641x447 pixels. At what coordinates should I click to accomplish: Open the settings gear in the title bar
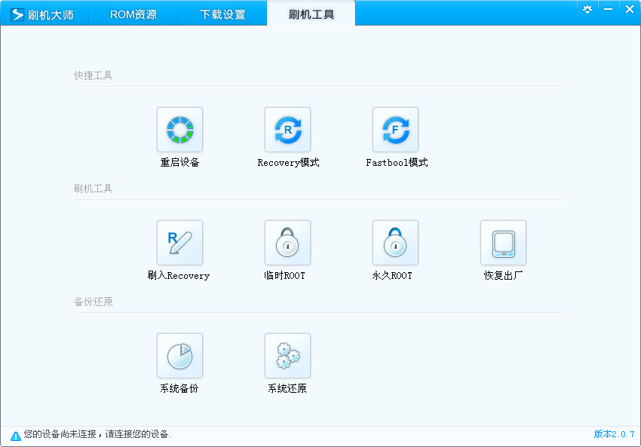coord(587,9)
